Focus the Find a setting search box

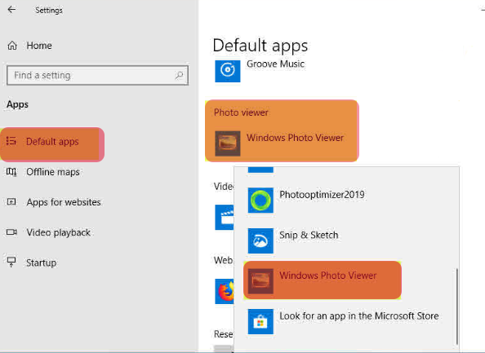tap(97, 75)
